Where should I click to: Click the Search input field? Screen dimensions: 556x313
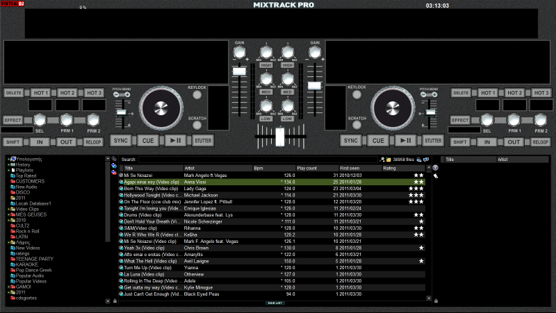click(258, 160)
